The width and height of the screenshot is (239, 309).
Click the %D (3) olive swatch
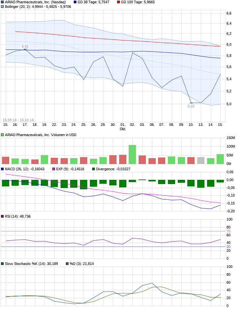(x=67, y=264)
